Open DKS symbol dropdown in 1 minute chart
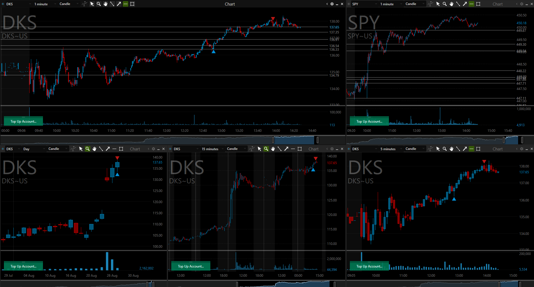The width and height of the screenshot is (534, 287). [19, 4]
